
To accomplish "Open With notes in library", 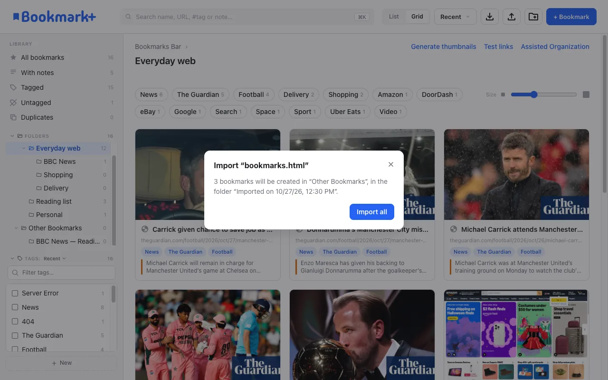I will point(61,73).
